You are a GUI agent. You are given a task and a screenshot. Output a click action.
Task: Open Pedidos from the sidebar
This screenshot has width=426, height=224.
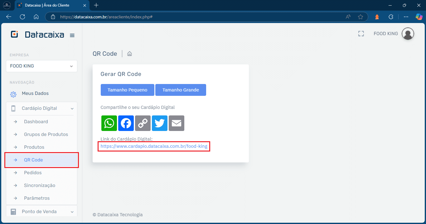33,173
